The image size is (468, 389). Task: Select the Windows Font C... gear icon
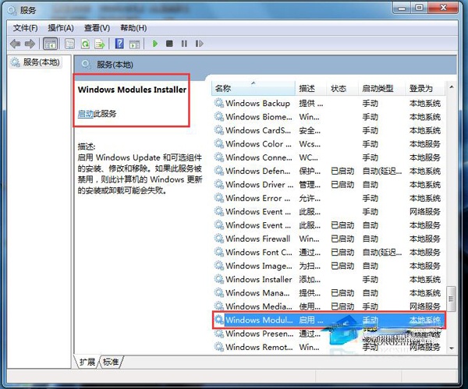218,252
